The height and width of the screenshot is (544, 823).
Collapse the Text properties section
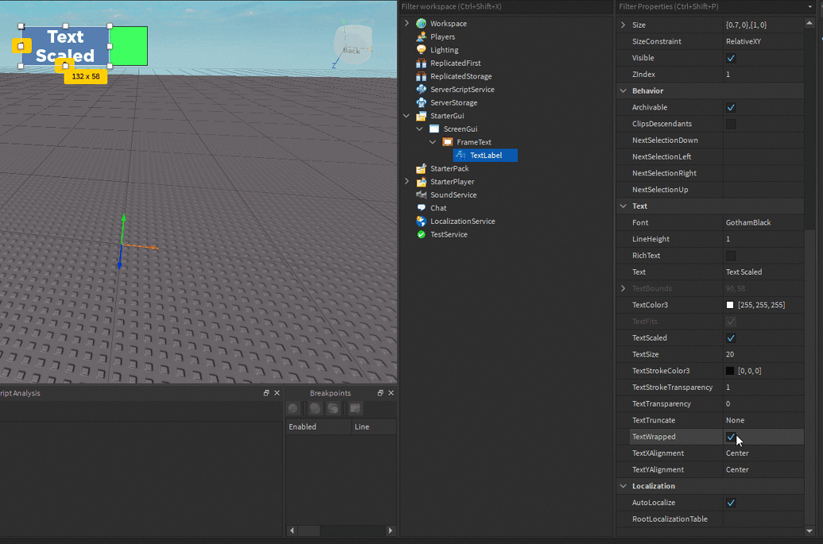point(623,206)
